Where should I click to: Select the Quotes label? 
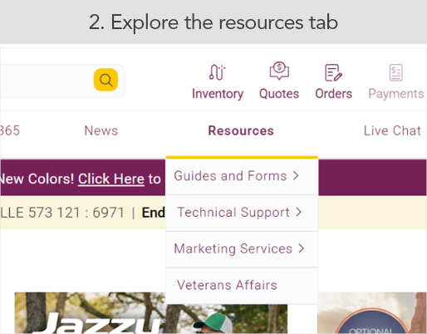coord(279,94)
